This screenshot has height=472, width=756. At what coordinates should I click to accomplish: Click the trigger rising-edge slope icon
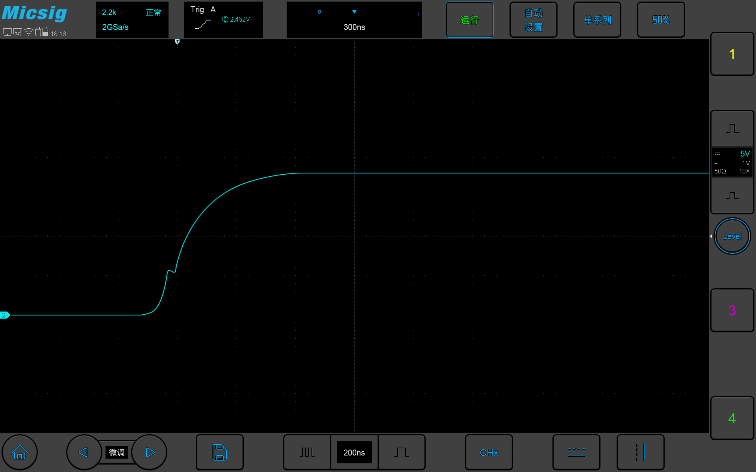click(203, 24)
